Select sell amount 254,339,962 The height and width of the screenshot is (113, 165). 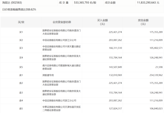(x=156, y=75)
